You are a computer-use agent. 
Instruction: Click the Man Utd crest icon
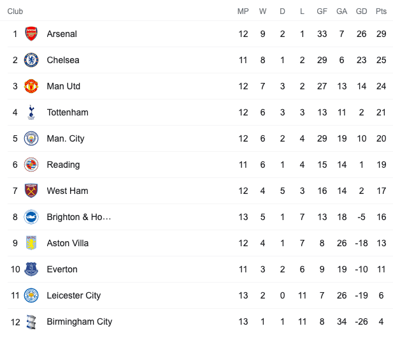31,86
